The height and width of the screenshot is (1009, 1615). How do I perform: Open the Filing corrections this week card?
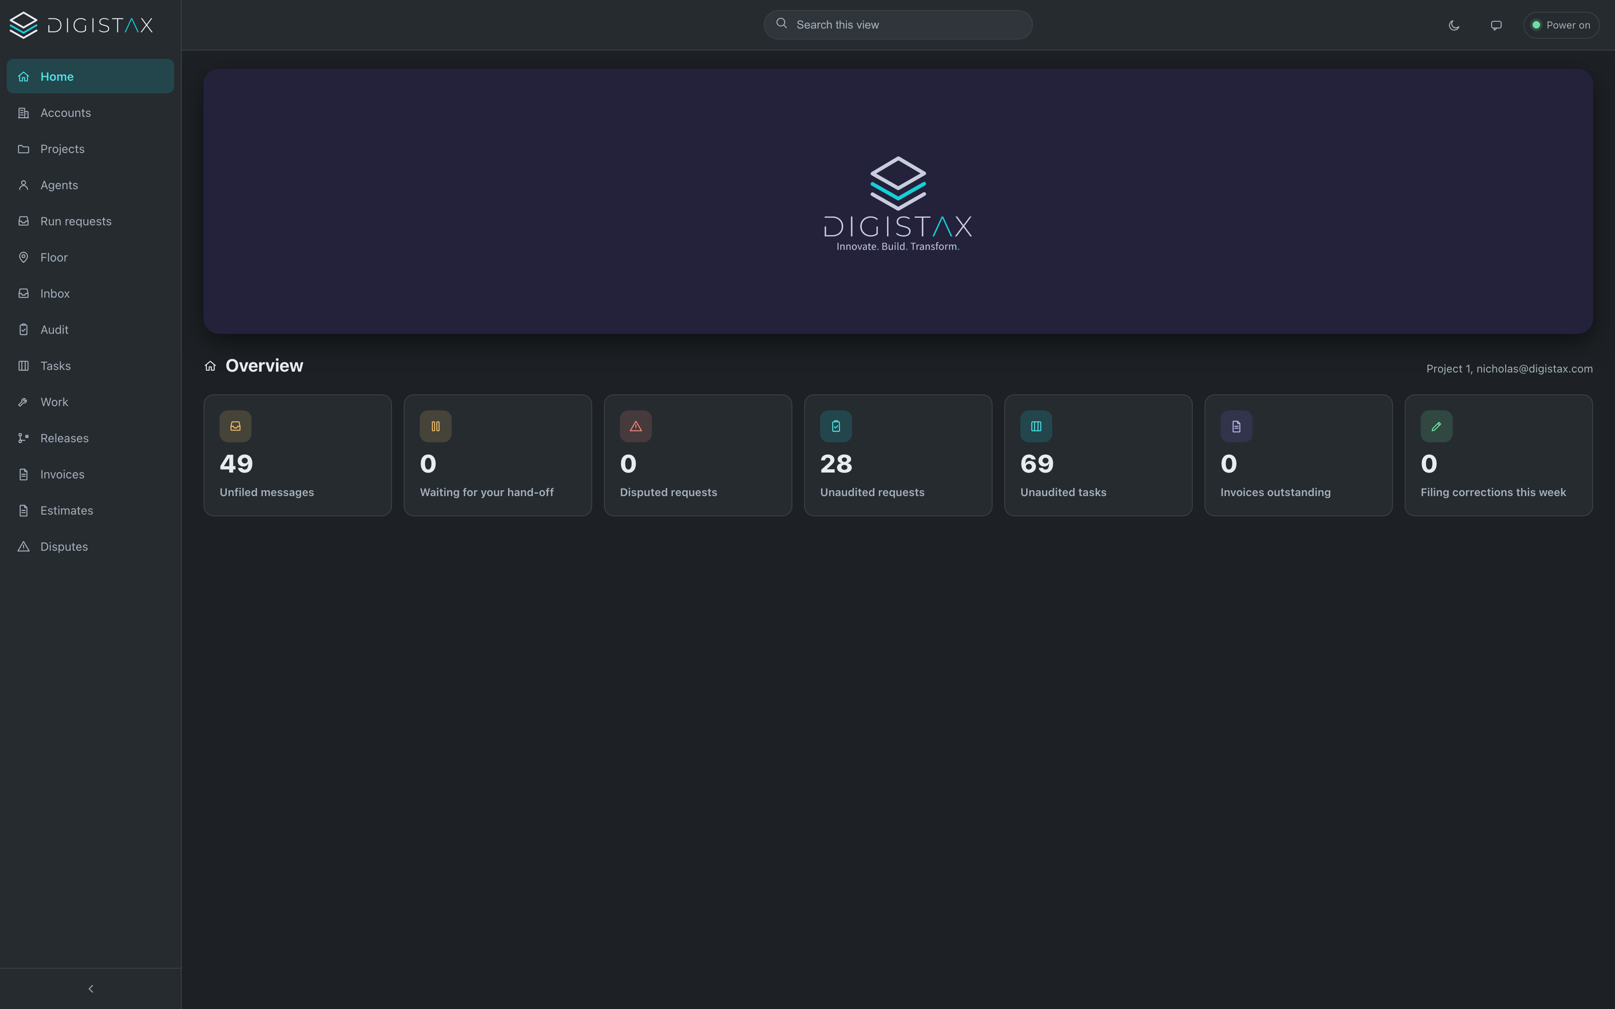click(x=1499, y=455)
